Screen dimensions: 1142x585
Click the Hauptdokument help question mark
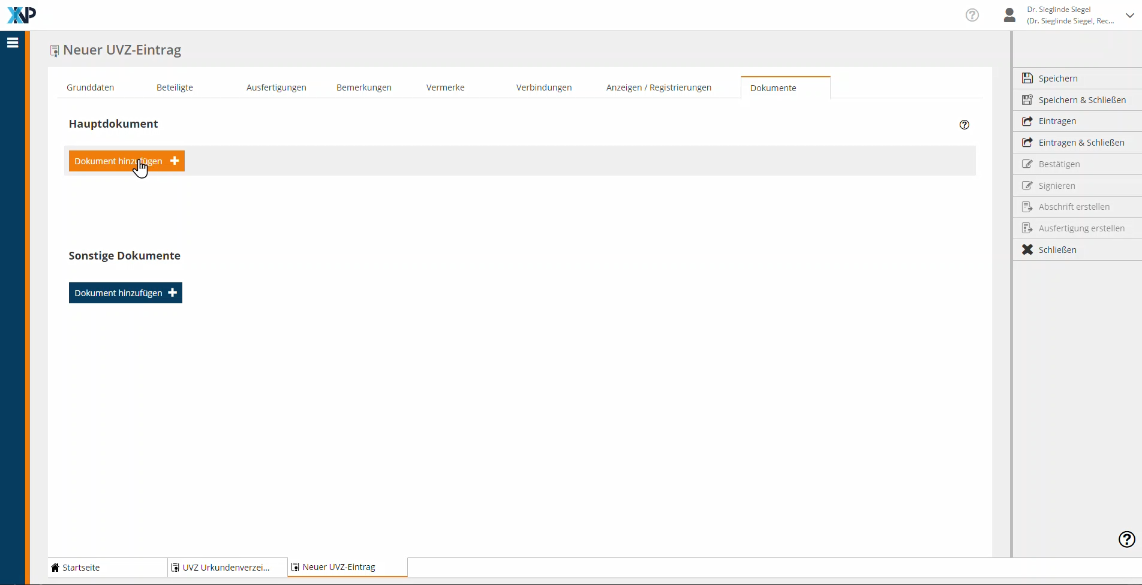[x=964, y=125]
